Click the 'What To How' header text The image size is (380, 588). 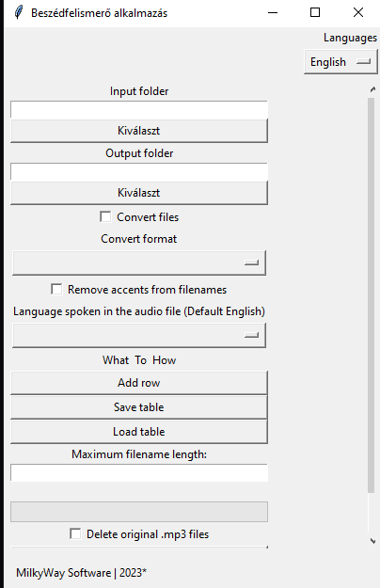point(139,360)
